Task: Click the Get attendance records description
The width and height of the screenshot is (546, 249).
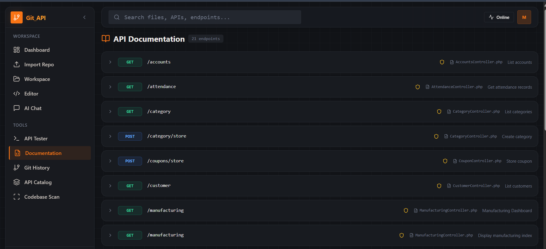Action: click(x=510, y=87)
